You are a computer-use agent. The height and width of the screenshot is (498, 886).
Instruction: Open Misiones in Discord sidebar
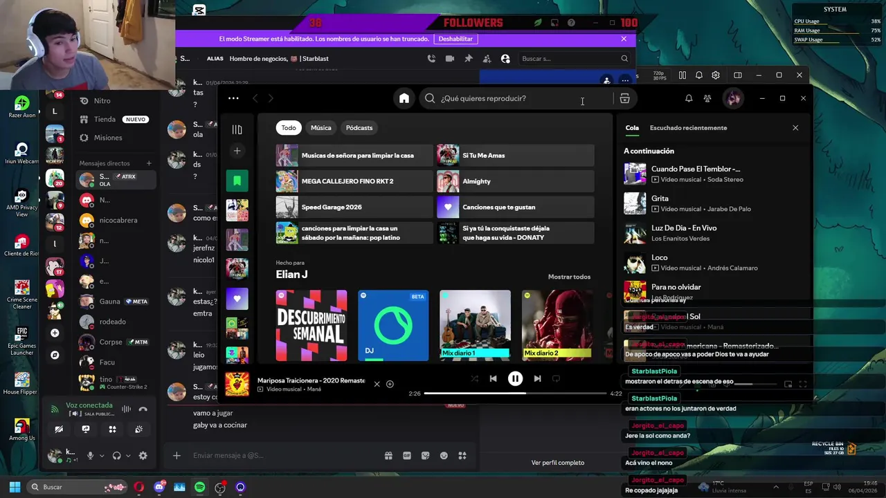point(114,138)
